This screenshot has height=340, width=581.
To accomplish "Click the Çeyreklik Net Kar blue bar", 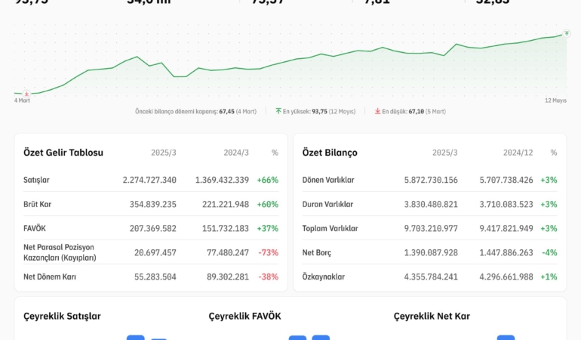I will click(506, 337).
